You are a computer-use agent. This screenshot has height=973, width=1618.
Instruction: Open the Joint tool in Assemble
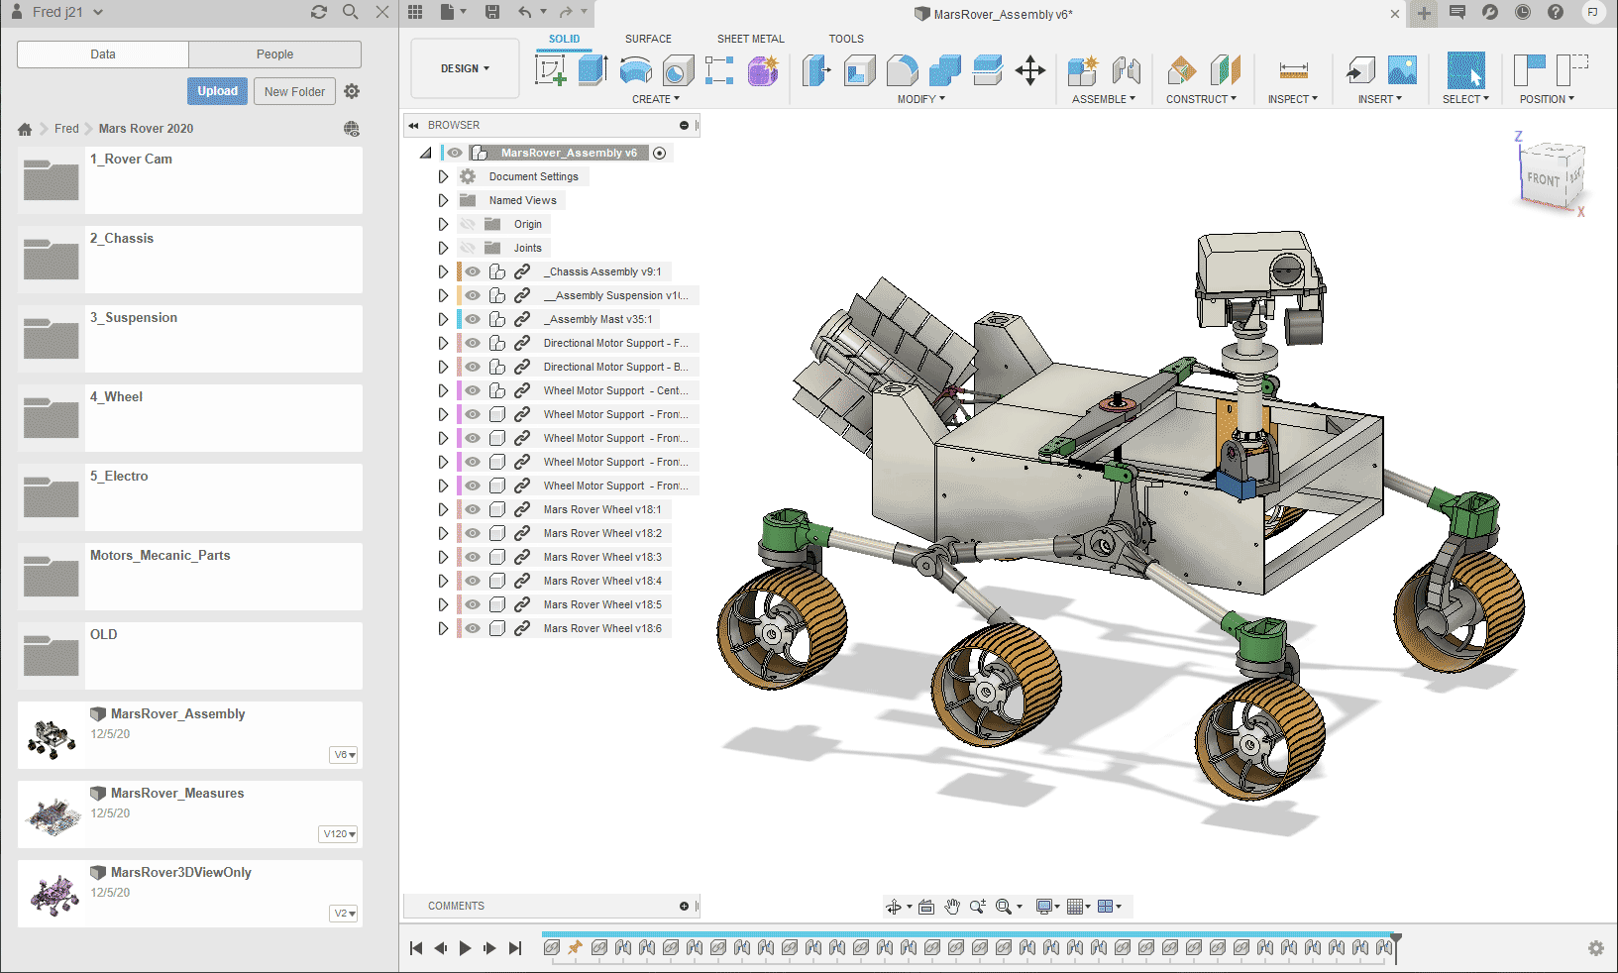tap(1127, 70)
